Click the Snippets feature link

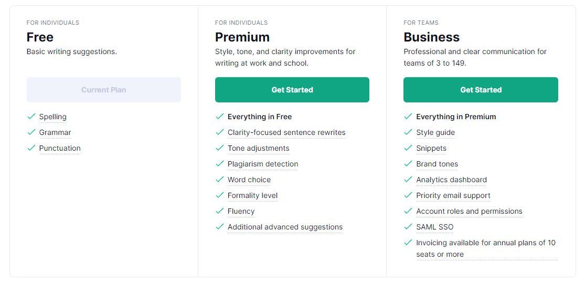point(431,148)
